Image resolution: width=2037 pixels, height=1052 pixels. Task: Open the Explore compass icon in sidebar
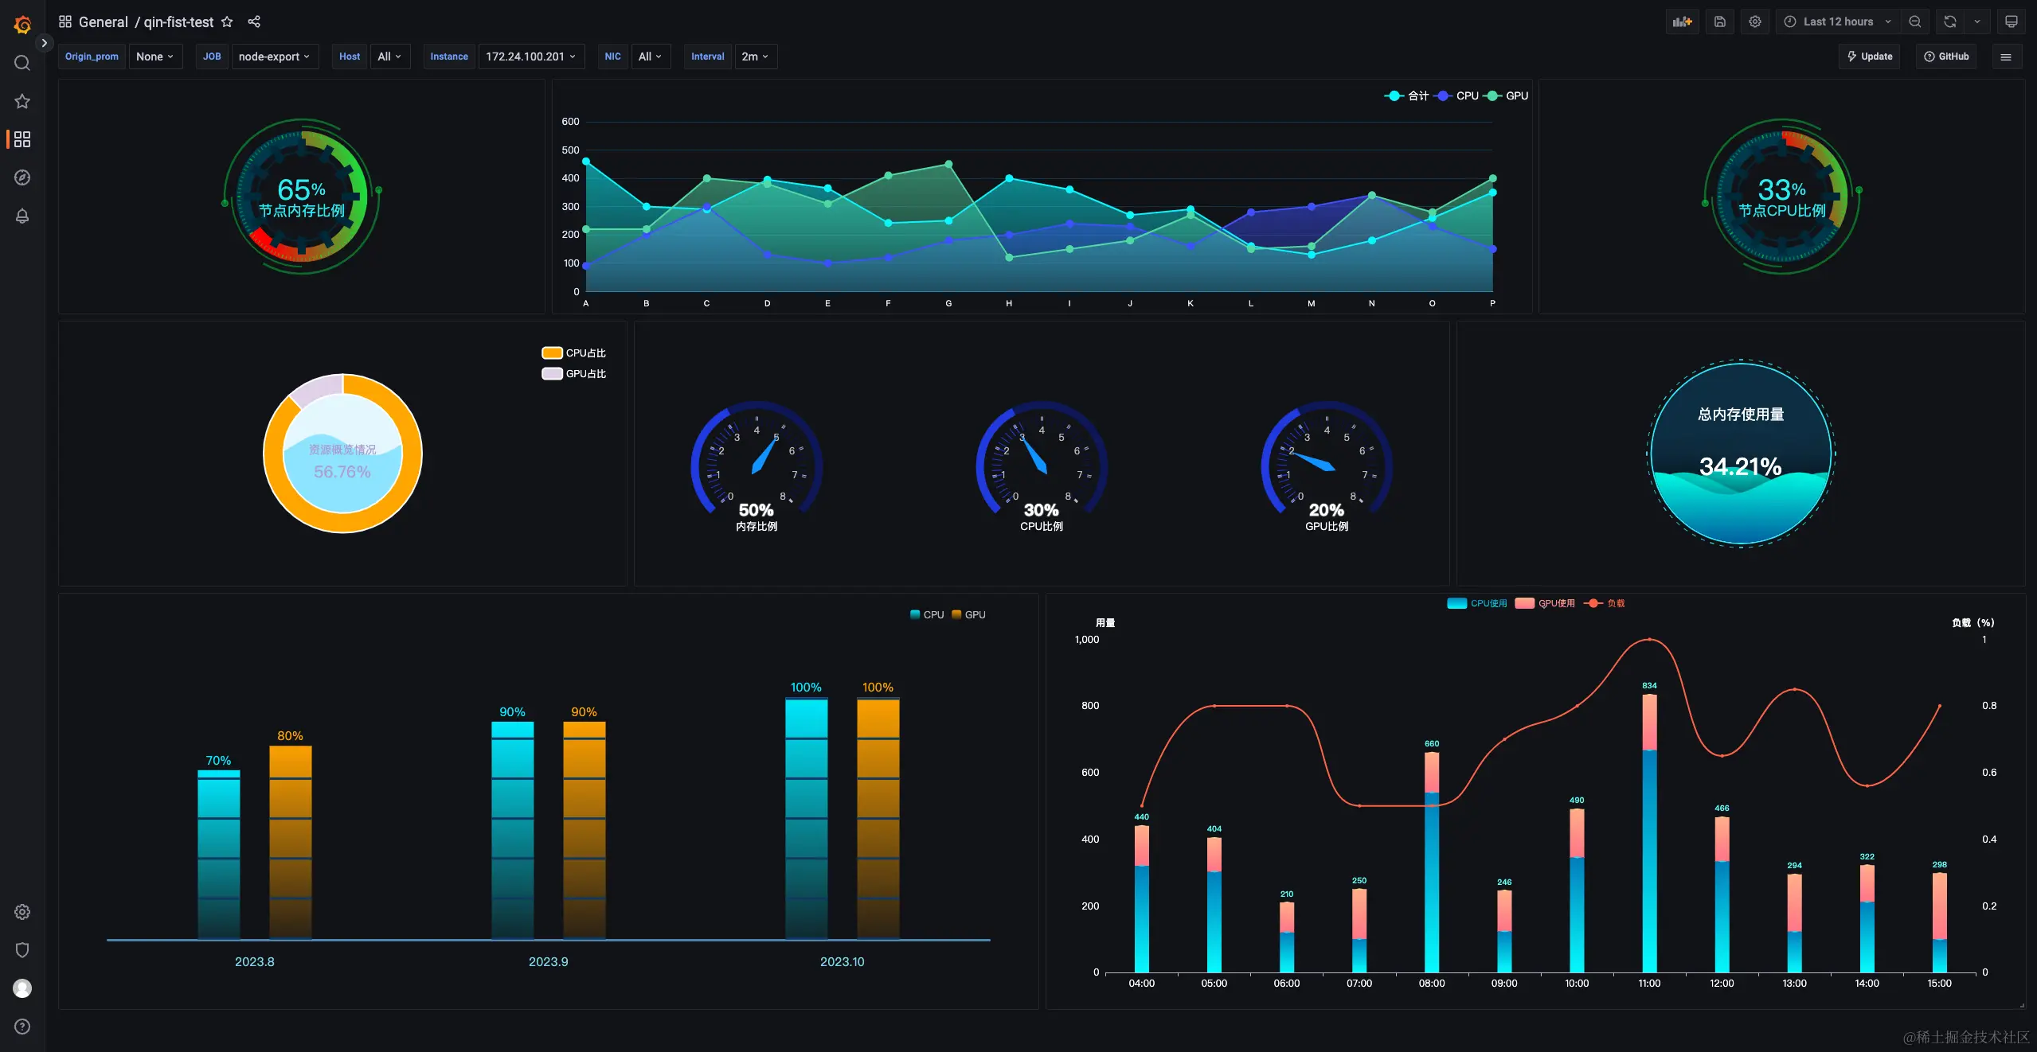22,177
